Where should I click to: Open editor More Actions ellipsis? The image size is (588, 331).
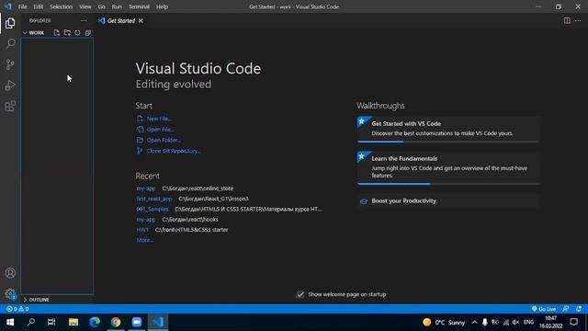578,20
